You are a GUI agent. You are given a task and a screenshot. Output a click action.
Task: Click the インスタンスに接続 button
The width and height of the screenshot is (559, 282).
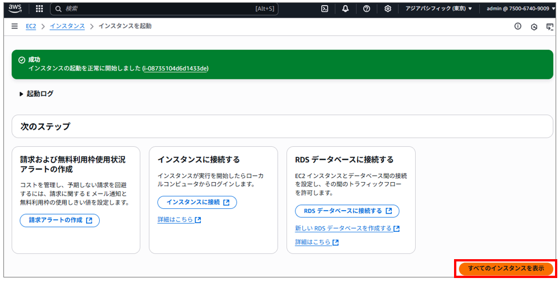197,202
